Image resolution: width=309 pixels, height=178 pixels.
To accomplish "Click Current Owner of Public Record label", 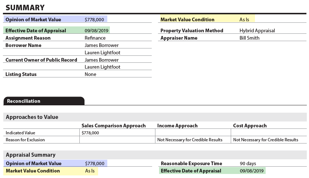I will point(41,60).
